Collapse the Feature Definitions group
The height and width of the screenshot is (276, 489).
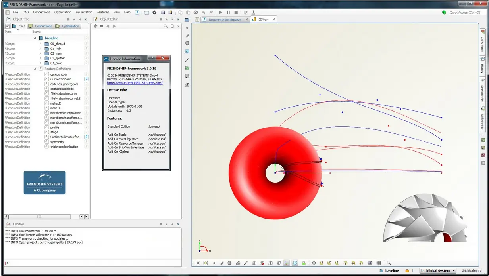click(35, 69)
